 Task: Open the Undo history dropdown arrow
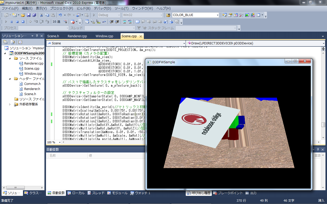(65, 15)
